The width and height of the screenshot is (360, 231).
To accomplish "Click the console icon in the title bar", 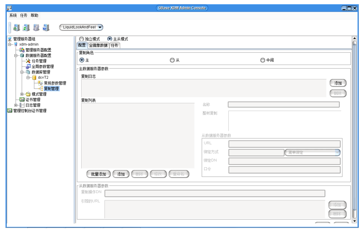I will [9, 8].
